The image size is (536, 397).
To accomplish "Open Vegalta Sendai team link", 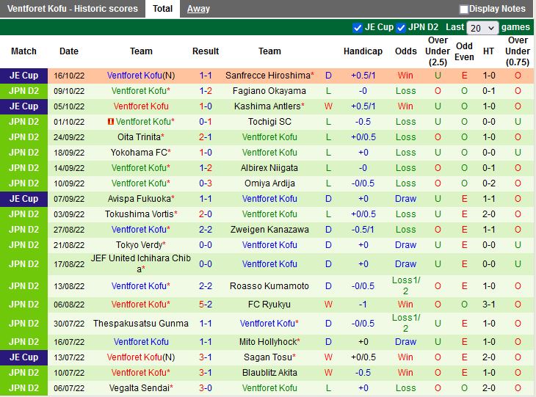I will pos(139,387).
